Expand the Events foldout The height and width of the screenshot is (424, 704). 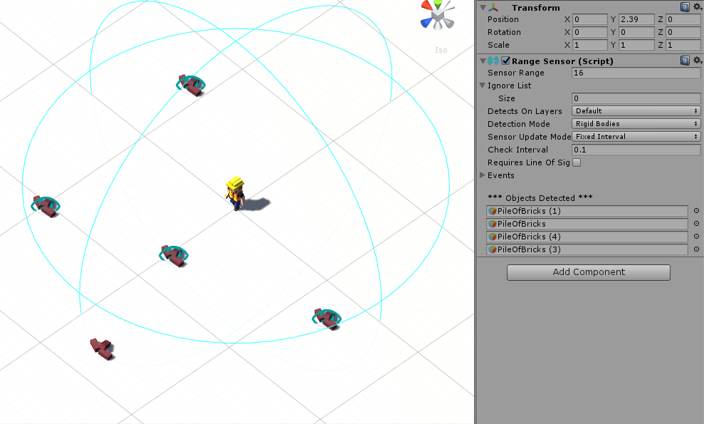(482, 175)
